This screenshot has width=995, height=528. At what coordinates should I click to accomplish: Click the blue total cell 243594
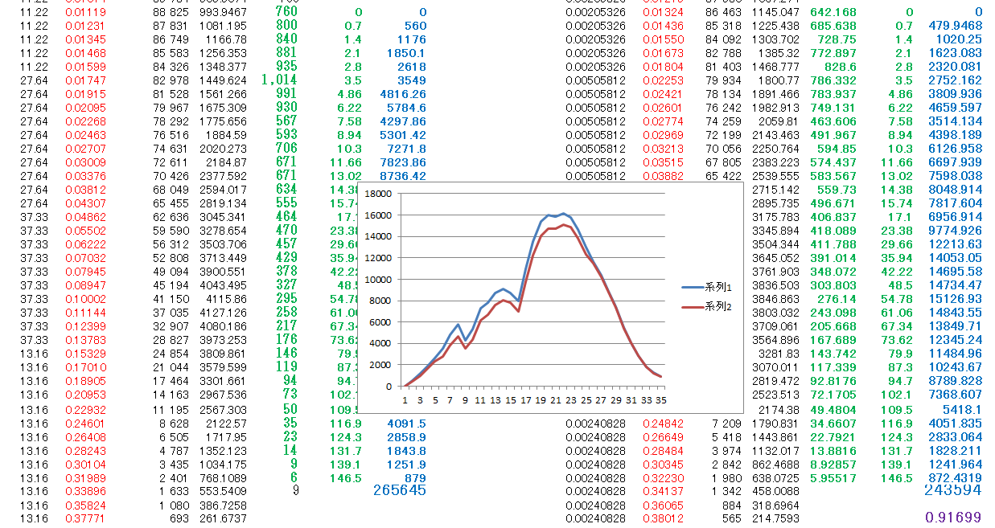[952, 490]
